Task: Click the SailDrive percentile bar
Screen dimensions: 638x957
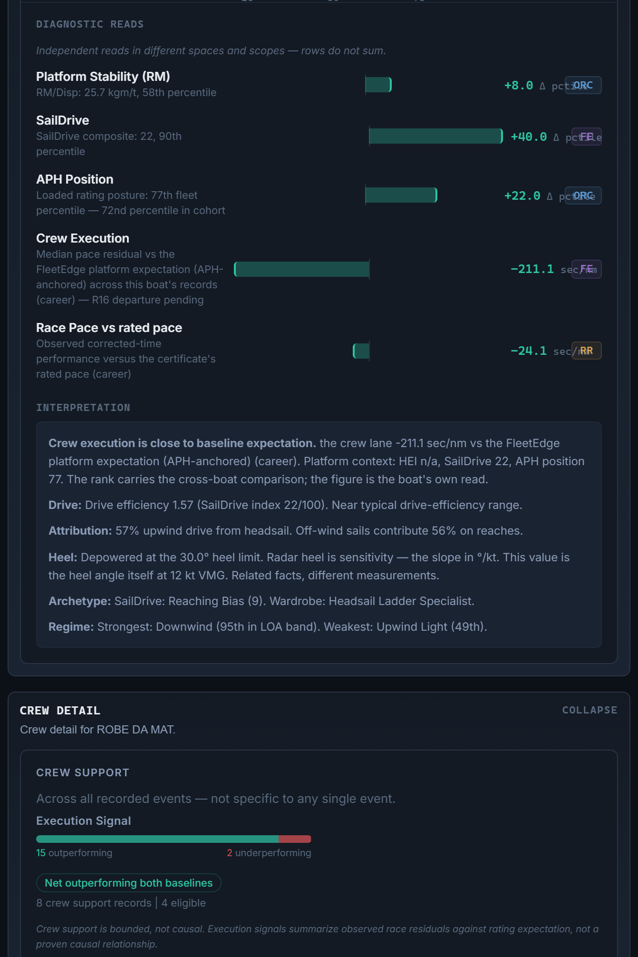Action: 436,136
